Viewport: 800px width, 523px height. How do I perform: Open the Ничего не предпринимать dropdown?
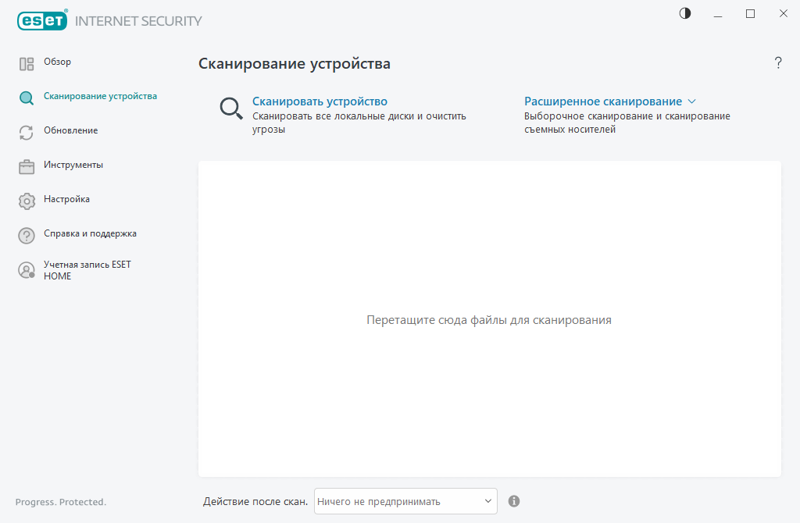pyautogui.click(x=405, y=501)
